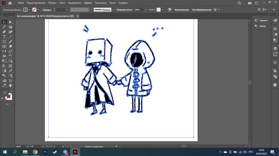
Task: Select the Blend tool
Action: click(4, 76)
